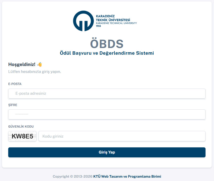The width and height of the screenshot is (214, 181).
Task: Click the 1955 founding year in logo
Action: click(x=98, y=26)
